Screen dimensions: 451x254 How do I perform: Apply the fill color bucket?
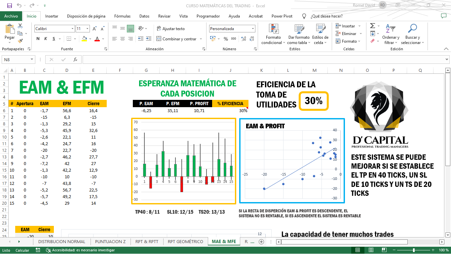tap(84, 39)
